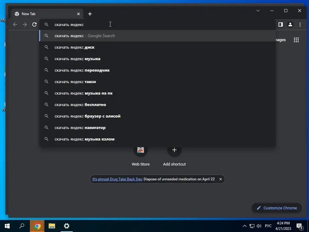Open Chrome's three-dot menu
The width and height of the screenshot is (309, 232).
300,24
